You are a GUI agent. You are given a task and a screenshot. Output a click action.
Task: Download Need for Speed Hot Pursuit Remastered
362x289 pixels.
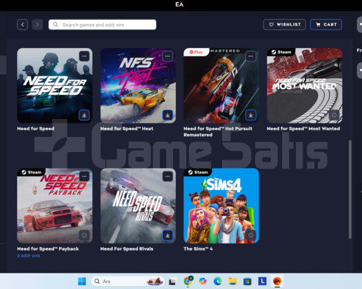click(x=251, y=115)
